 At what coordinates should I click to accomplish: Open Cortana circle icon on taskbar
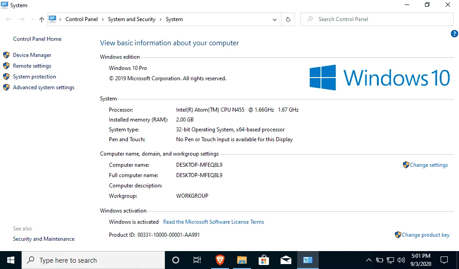[176, 260]
